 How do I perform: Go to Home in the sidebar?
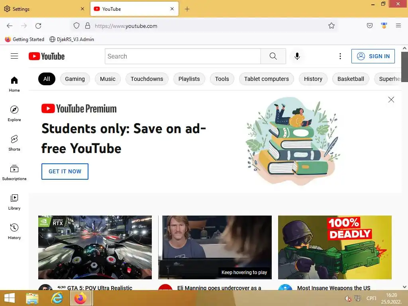[x=14, y=84]
